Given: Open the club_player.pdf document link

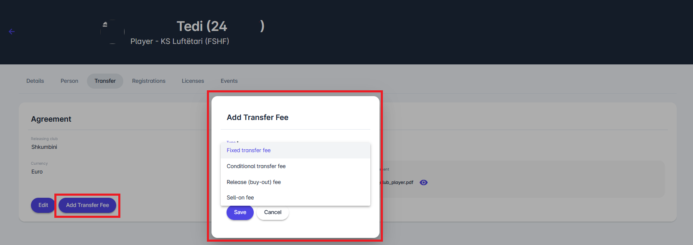Looking at the screenshot, I should (397, 182).
